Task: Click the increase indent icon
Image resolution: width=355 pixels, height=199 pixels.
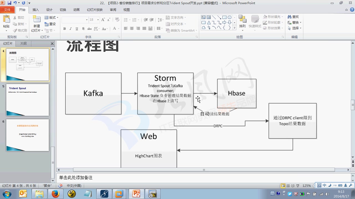Action: tap(151, 20)
